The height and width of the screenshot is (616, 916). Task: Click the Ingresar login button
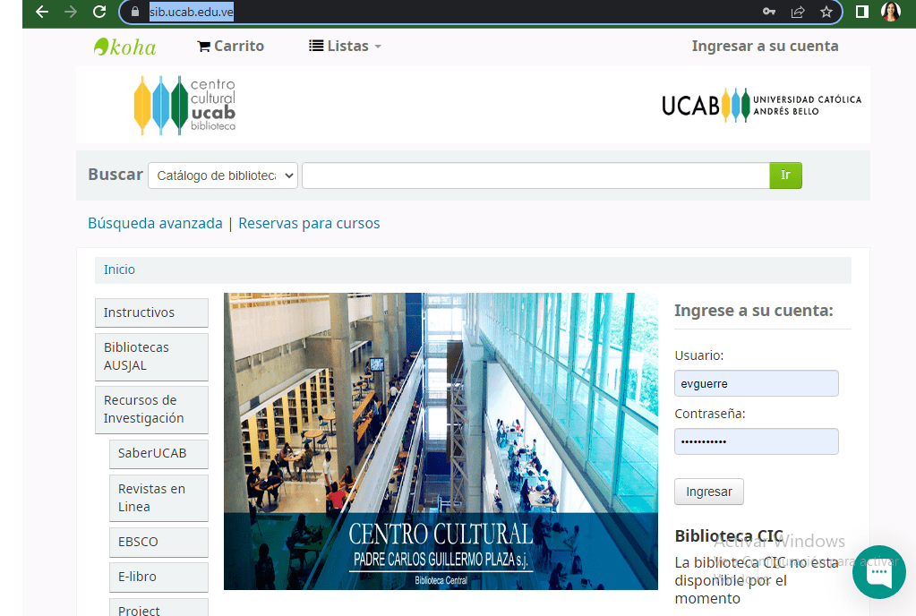[709, 492]
